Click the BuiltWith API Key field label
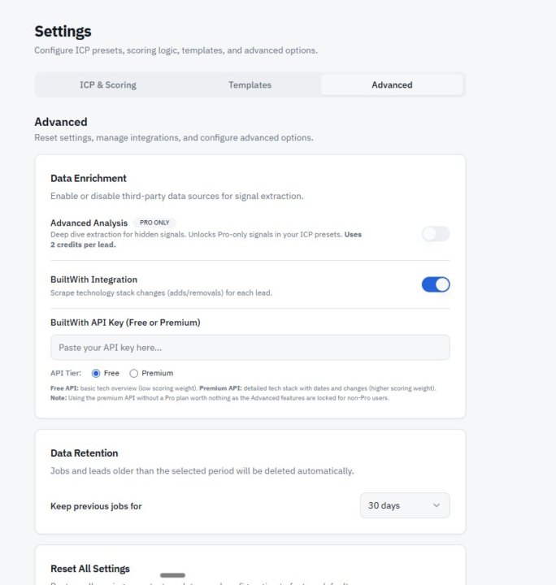 pos(125,323)
